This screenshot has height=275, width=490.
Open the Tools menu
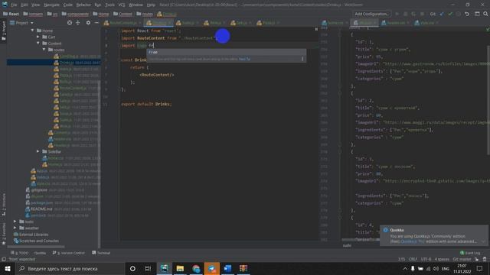pyautogui.click(x=109, y=5)
